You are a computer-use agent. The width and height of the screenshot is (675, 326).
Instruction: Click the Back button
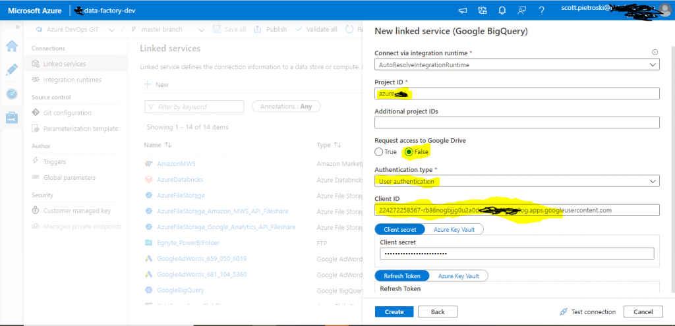(438, 312)
